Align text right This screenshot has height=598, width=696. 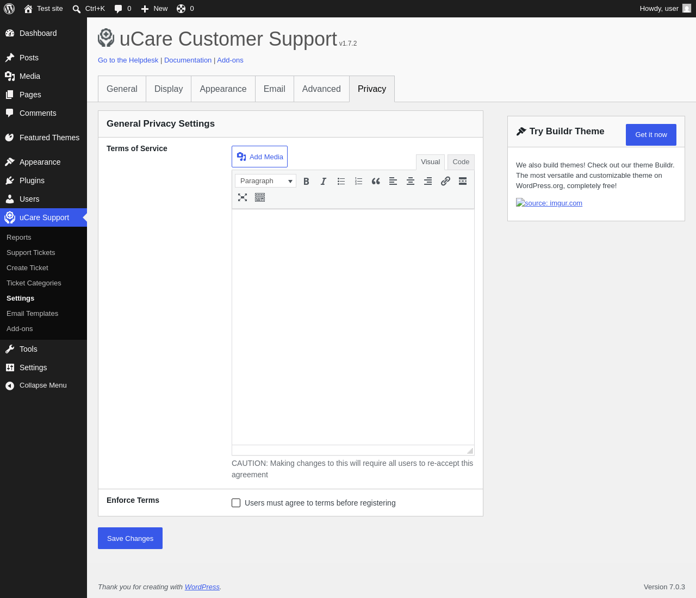point(428,181)
